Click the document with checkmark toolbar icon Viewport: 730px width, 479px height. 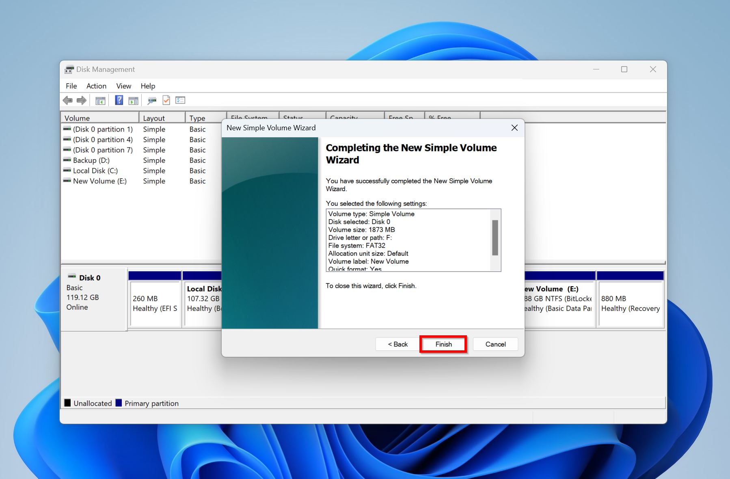(x=166, y=100)
